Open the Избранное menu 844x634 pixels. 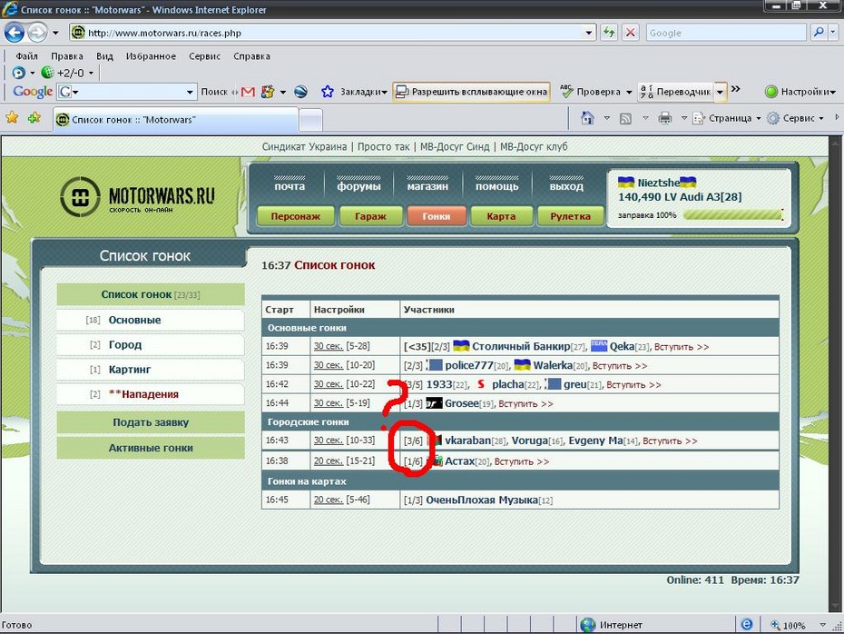151,56
